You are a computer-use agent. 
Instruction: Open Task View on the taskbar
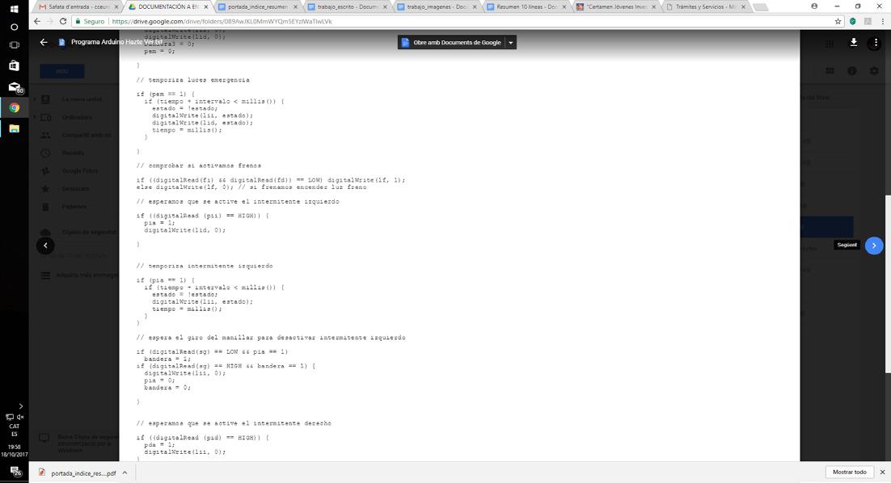15,45
